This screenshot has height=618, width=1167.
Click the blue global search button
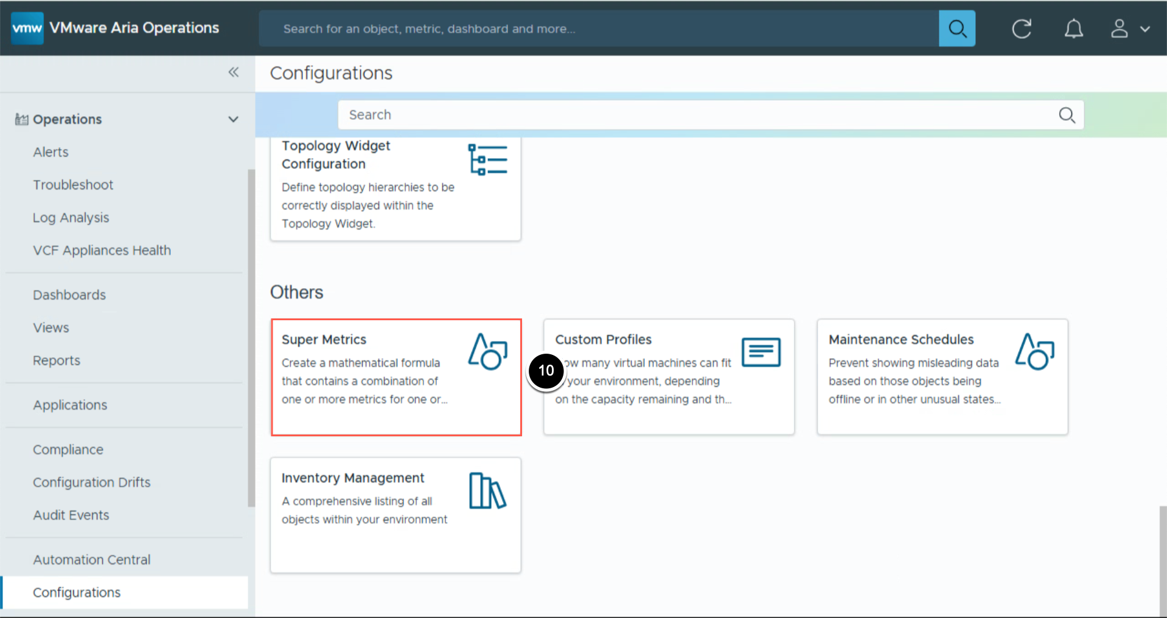tap(956, 28)
